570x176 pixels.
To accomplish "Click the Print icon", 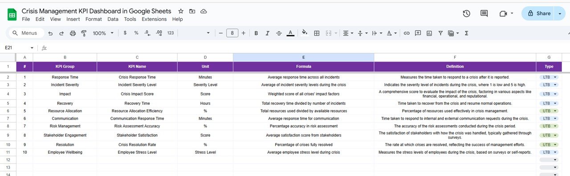I will coord(73,33).
